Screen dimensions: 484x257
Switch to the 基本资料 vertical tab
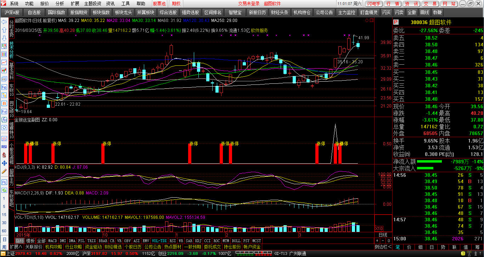click(12, 71)
